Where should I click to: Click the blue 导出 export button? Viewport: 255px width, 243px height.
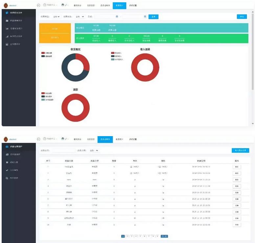click(x=242, y=16)
